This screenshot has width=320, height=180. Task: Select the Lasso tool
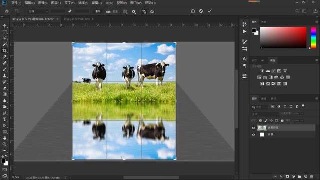pos(4,38)
